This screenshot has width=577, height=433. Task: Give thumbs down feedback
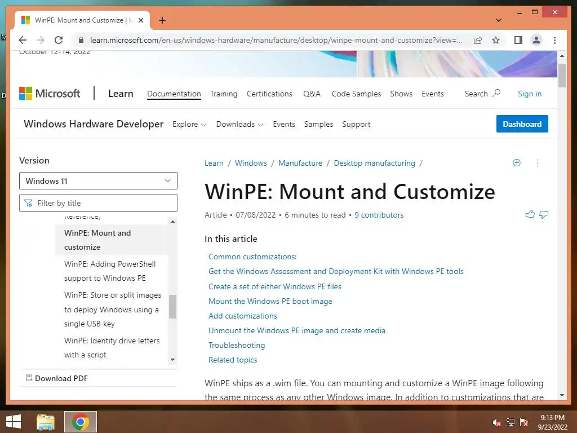click(544, 214)
